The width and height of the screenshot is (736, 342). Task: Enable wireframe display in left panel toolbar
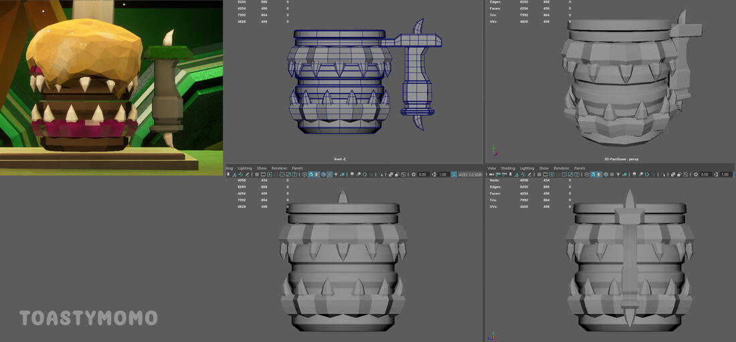(x=304, y=174)
